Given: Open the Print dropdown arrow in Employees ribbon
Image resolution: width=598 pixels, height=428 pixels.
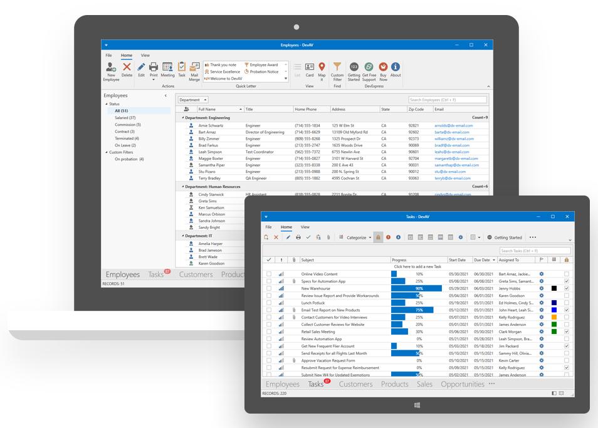Looking at the screenshot, I should (x=154, y=80).
